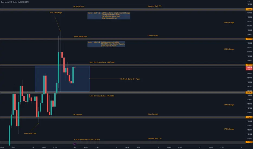Click the bottom 'Runners (Full TP)' label
The width and height of the screenshot is (253, 149).
click(154, 138)
